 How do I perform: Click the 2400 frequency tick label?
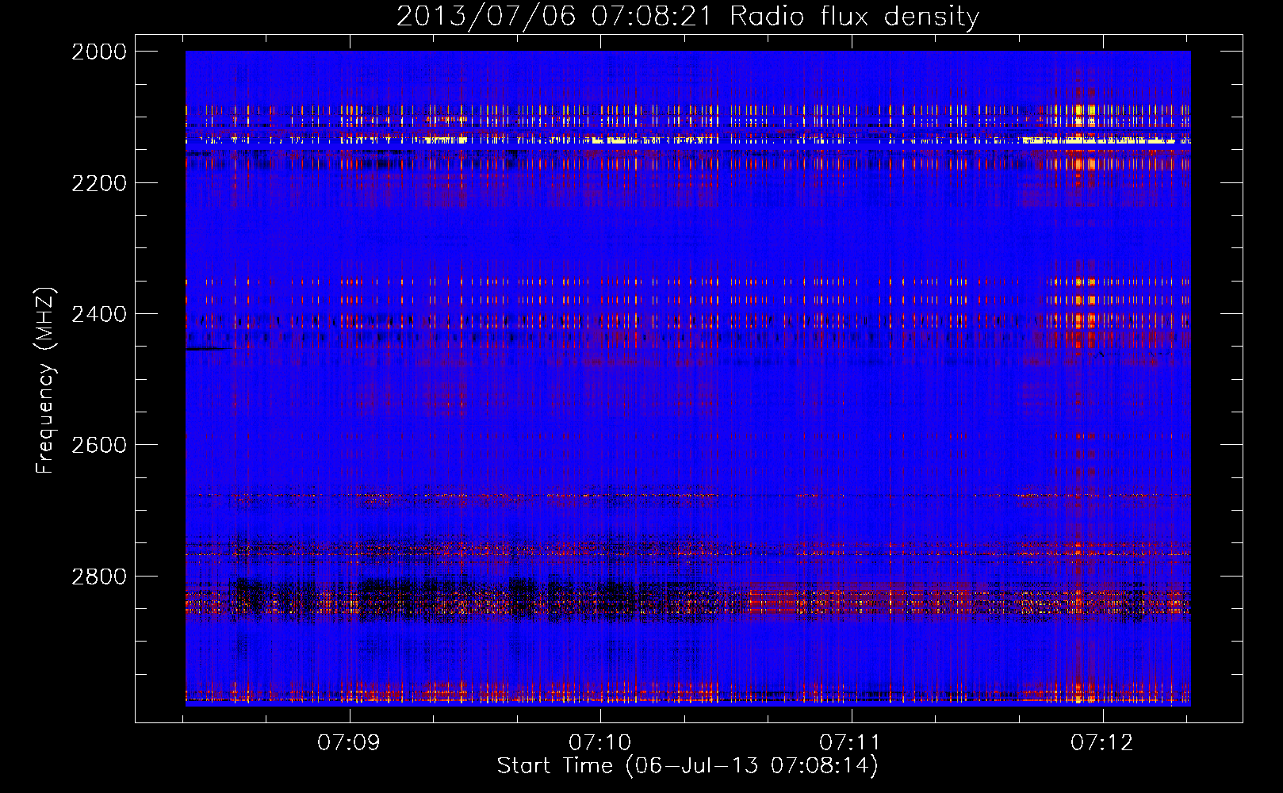point(99,314)
